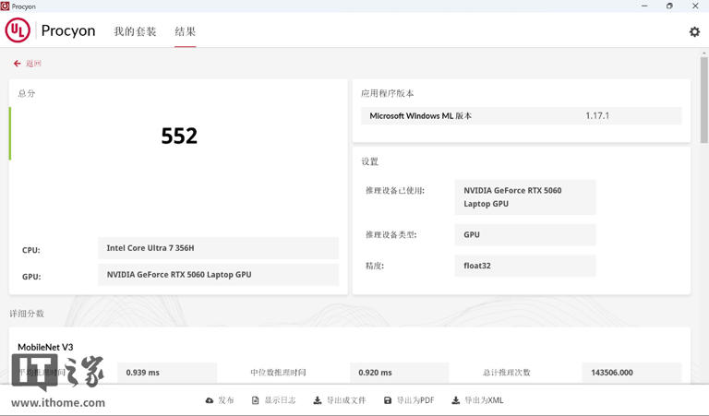The width and height of the screenshot is (709, 416).
Task: Click the MobileNet V3 heading
Action: 45,347
